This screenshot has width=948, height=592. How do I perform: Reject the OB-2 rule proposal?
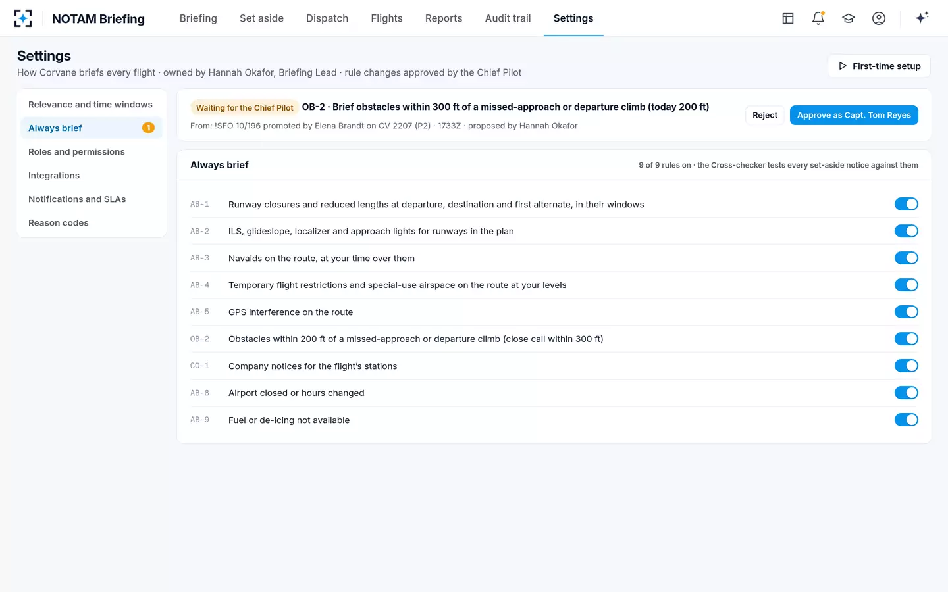click(x=765, y=115)
